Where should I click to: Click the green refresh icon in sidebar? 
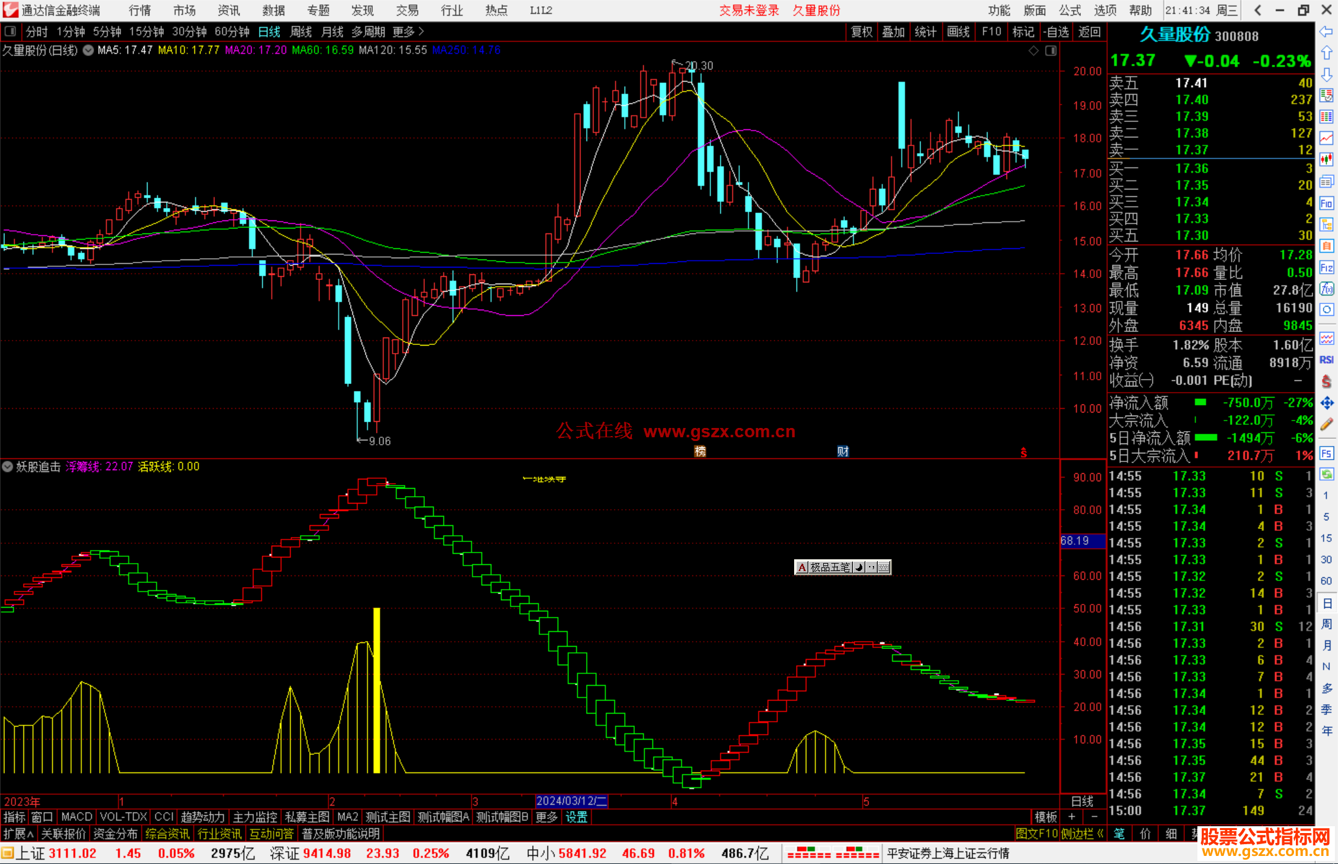(1326, 474)
